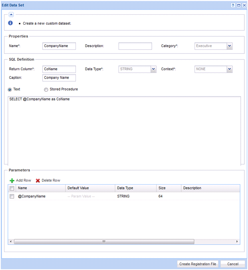The width and height of the screenshot is (248, 270).
Task: Select the Text radio button
Action: point(11,90)
